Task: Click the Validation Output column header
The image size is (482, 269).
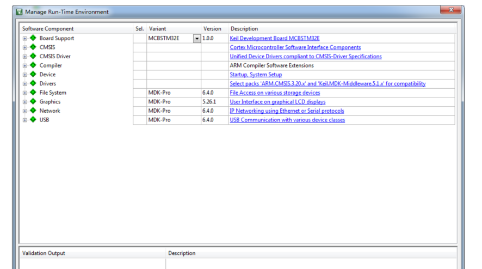Action: (44, 253)
